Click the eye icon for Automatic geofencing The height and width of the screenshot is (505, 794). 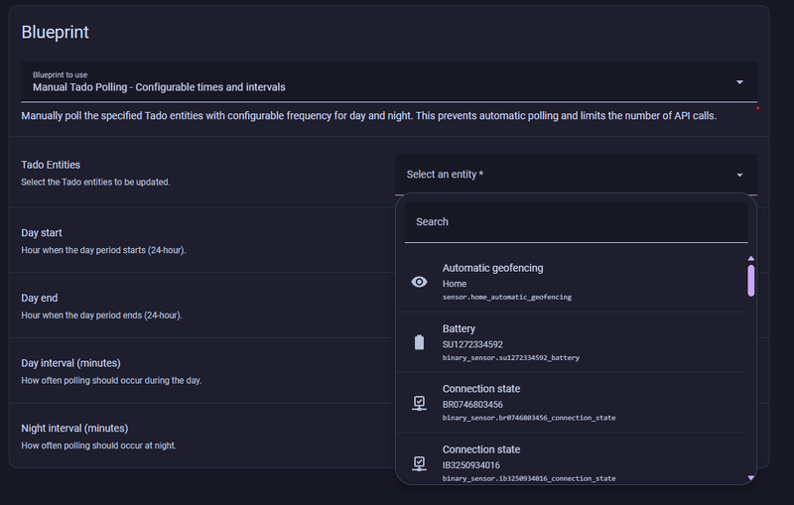coord(420,282)
